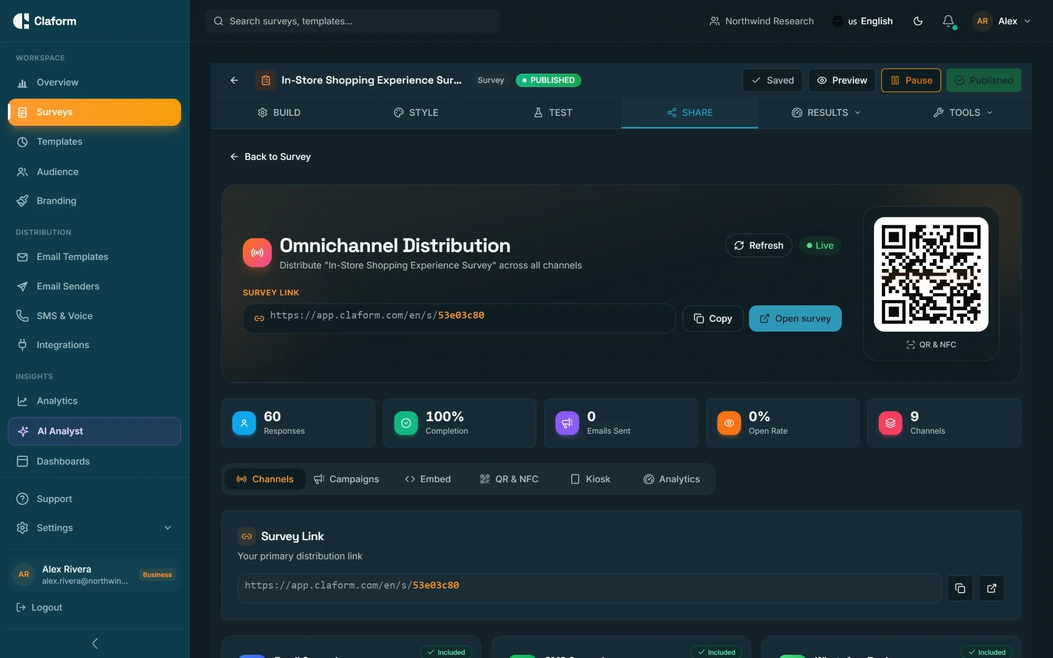Focus the search surveys field

tap(353, 21)
